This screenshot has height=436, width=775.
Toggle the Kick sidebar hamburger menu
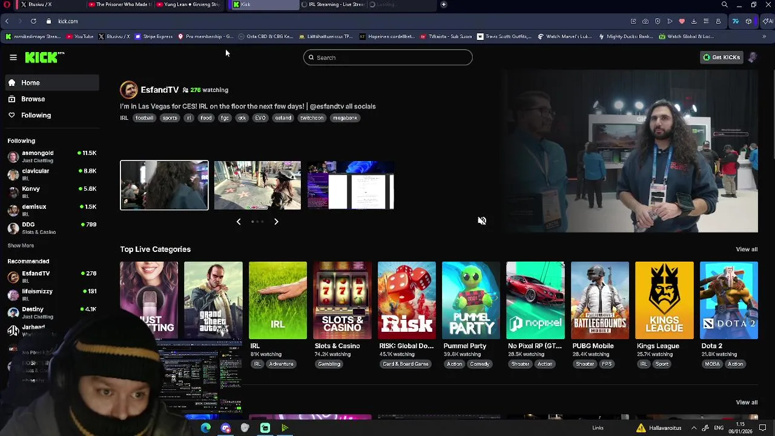[13, 58]
